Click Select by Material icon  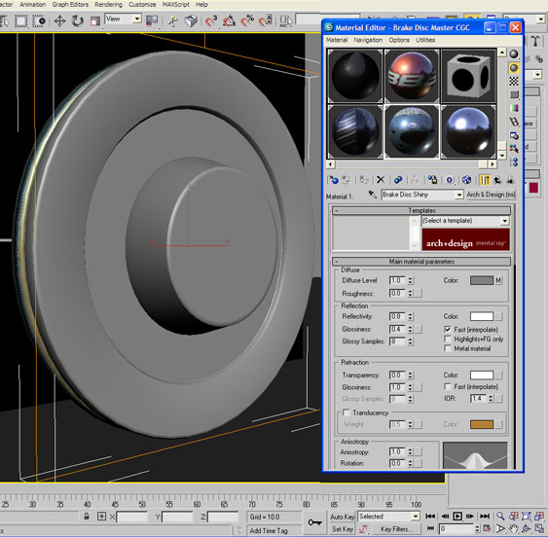[514, 149]
